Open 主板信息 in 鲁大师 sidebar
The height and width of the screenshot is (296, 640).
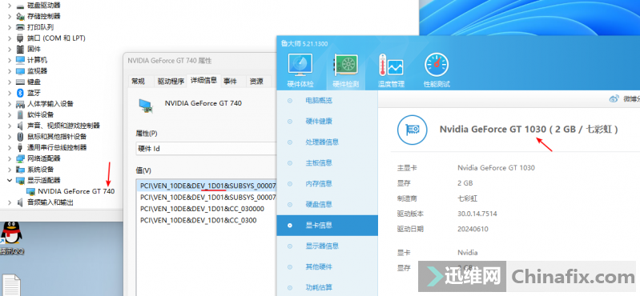coord(327,162)
